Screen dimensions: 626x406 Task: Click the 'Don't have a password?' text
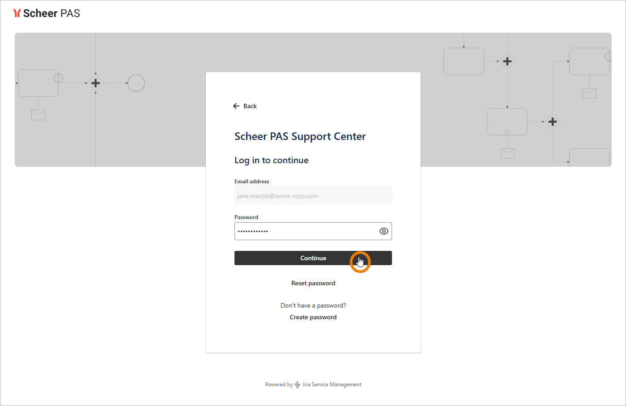[313, 305]
